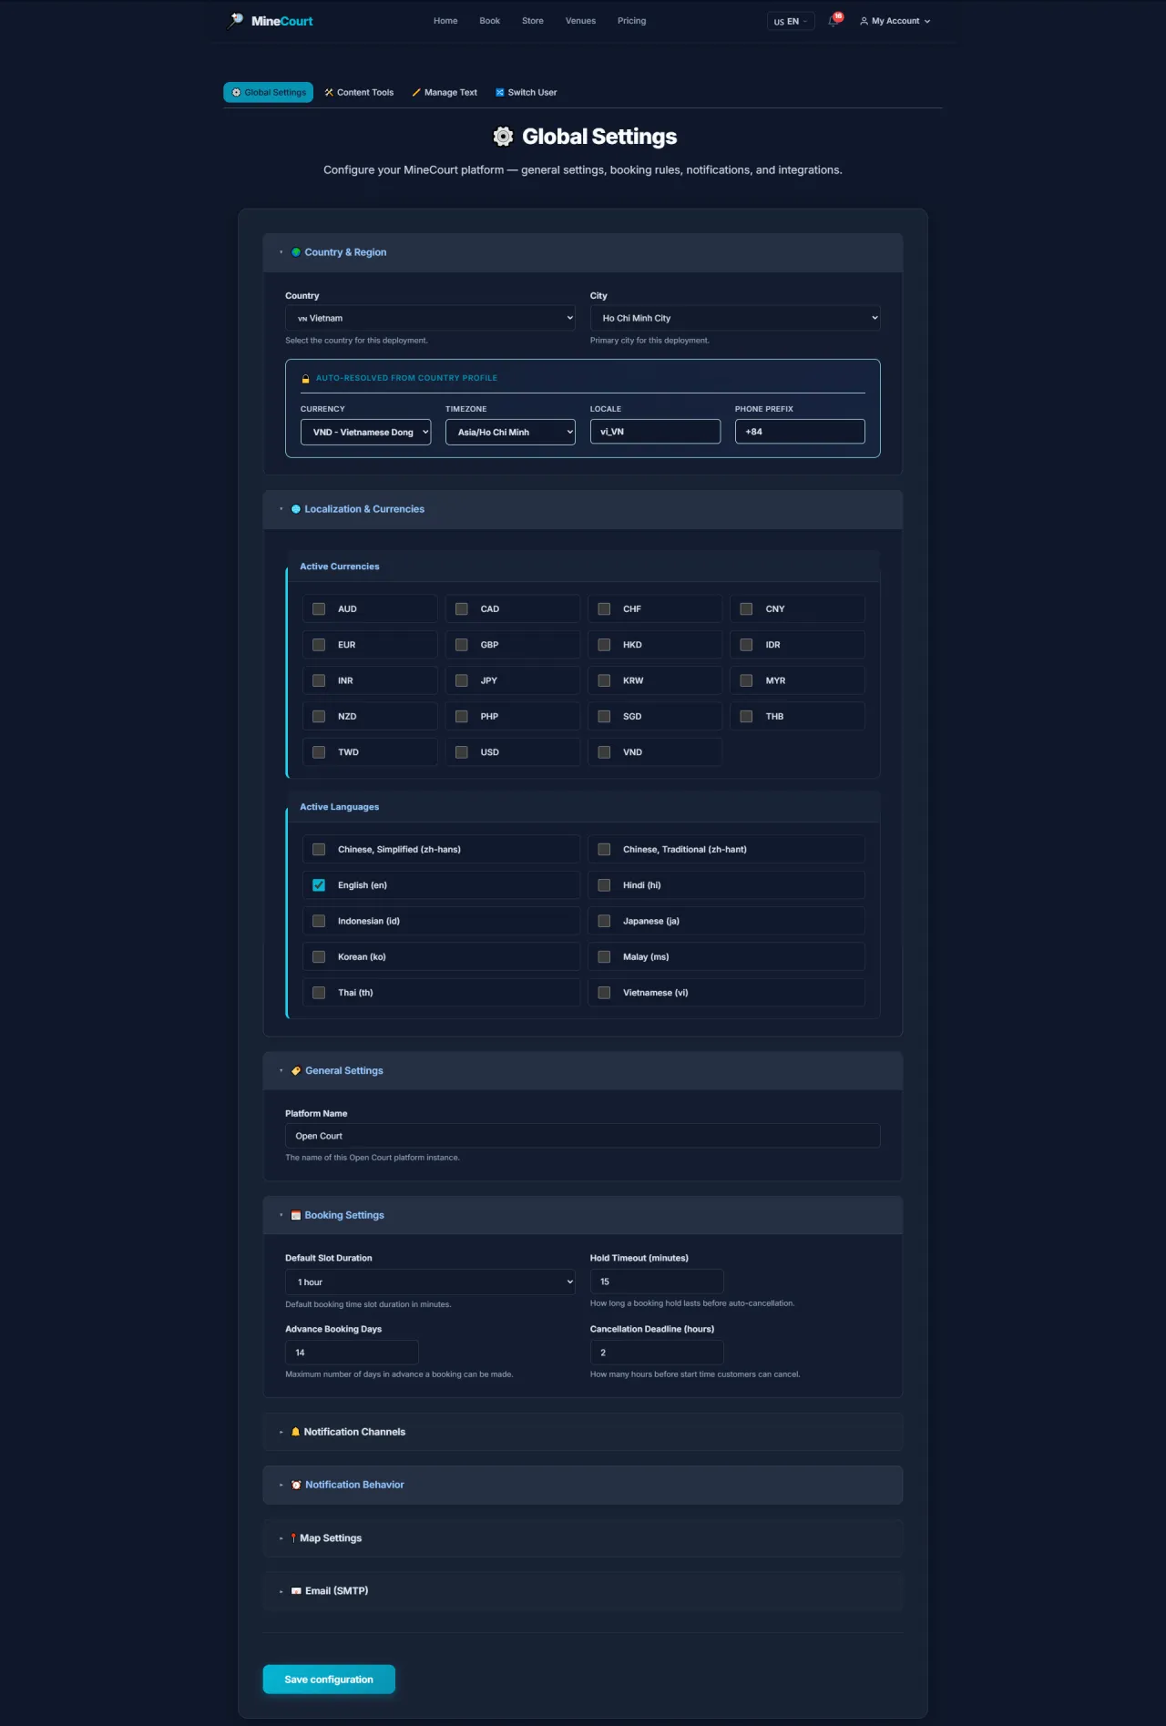The height and width of the screenshot is (1726, 1166).
Task: Open the Pricing nav link
Action: 631,21
